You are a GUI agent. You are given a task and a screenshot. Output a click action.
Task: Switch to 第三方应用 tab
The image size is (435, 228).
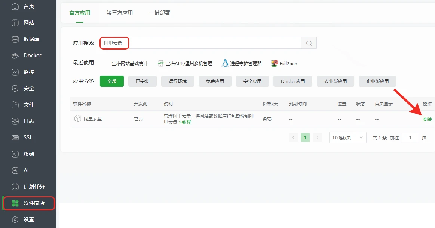120,13
